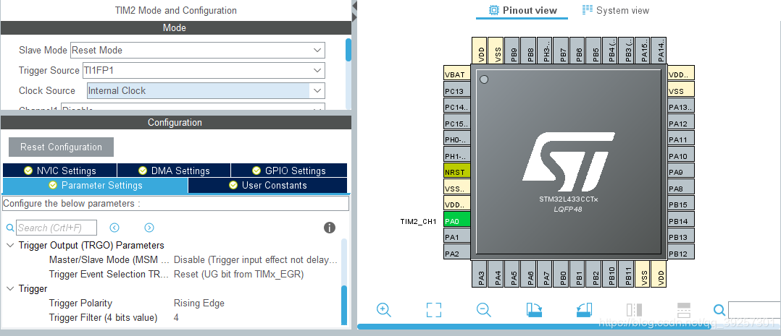
Task: Switch to the GPIO Settings tab
Action: [x=289, y=171]
